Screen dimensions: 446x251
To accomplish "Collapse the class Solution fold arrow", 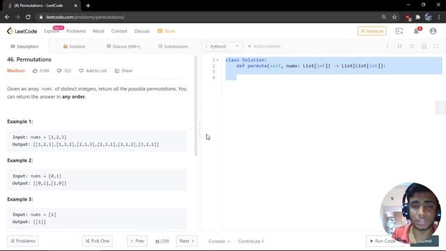I will (x=217, y=60).
